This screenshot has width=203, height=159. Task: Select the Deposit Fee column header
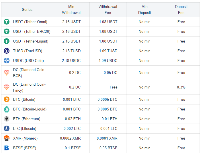tap(181, 10)
